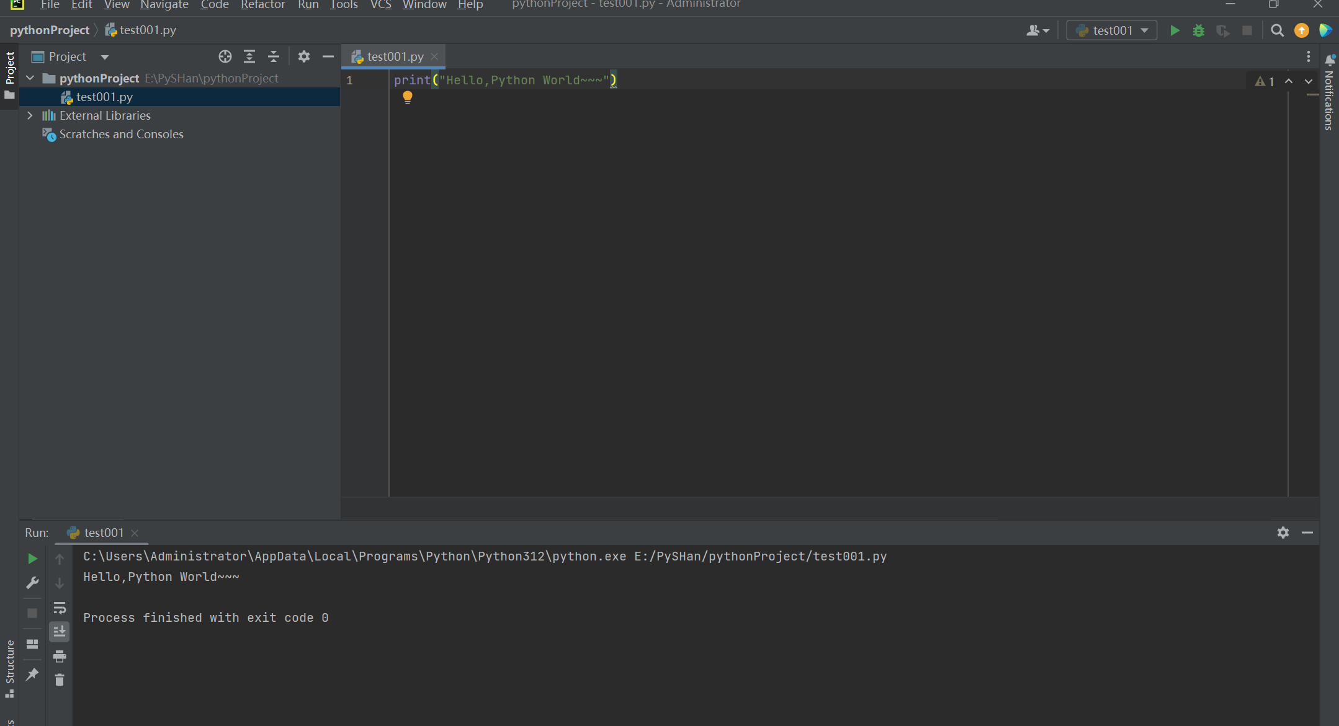Expand the External Libraries tree node
Viewport: 1339px width, 726px height.
point(30,115)
